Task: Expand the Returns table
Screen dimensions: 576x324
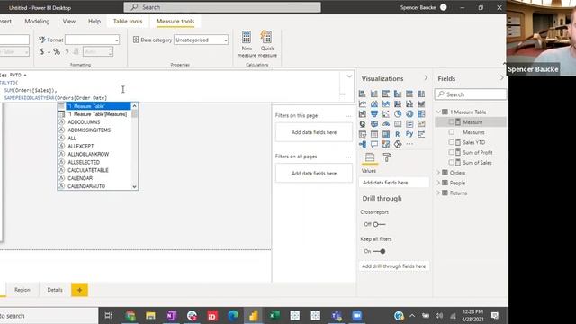Action: pos(438,193)
